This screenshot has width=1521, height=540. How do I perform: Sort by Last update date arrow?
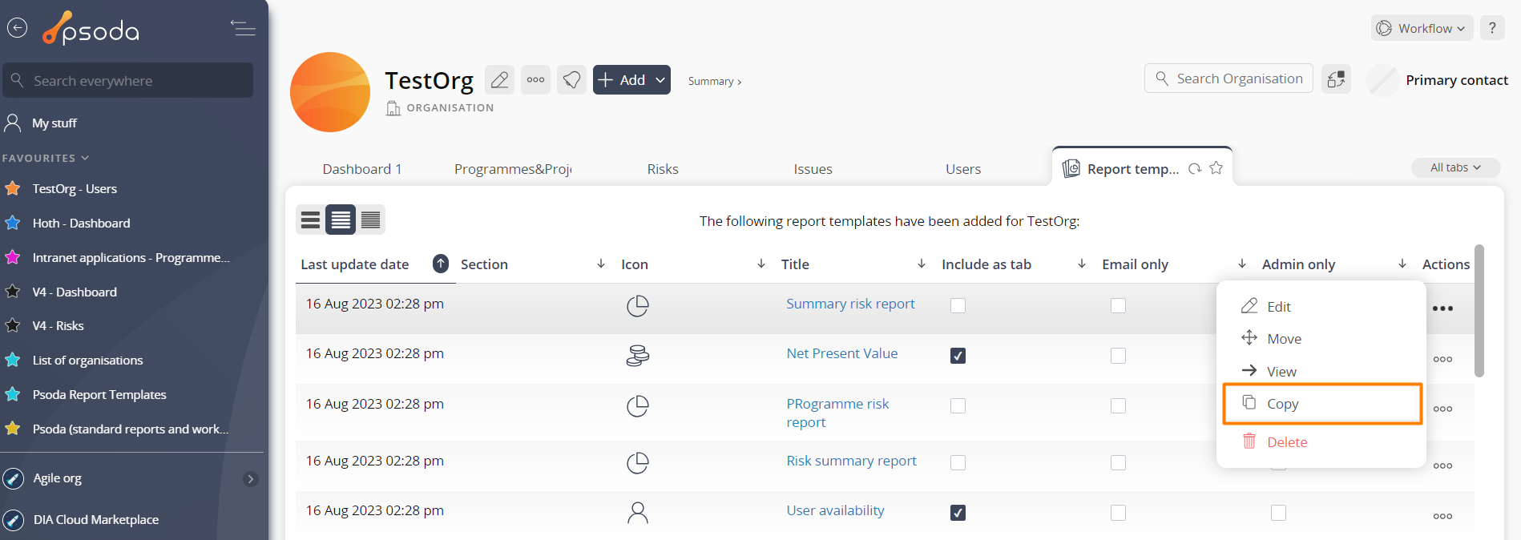[x=441, y=264]
